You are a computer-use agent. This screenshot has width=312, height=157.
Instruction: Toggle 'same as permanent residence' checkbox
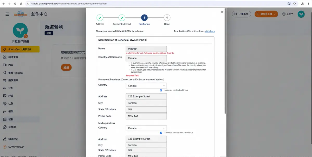161,133
